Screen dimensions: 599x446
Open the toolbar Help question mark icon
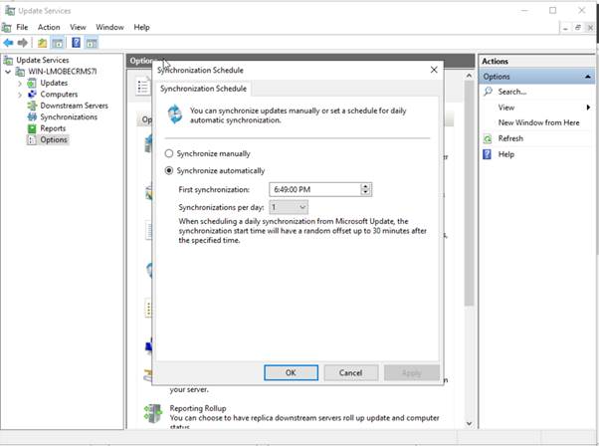coord(76,43)
